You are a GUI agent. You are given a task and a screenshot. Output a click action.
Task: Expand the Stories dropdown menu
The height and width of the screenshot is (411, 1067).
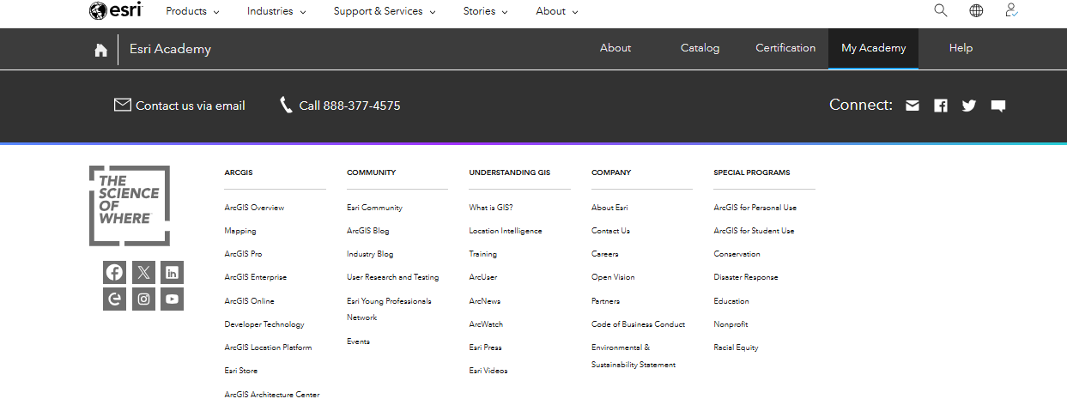(485, 11)
